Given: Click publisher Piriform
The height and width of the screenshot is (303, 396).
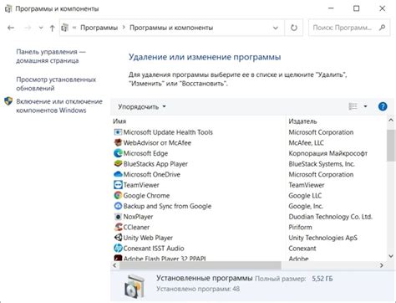Looking at the screenshot, I should click(300, 228).
